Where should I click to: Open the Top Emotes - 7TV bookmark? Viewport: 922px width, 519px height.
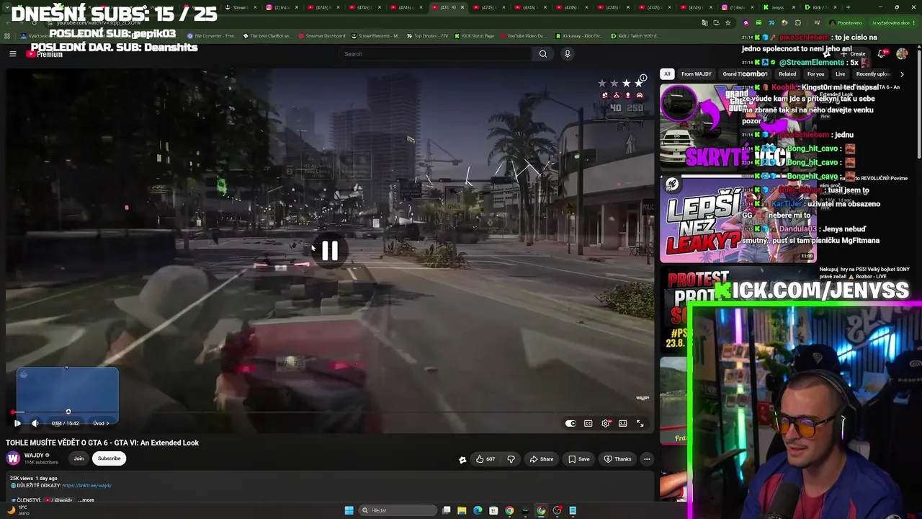pos(426,36)
